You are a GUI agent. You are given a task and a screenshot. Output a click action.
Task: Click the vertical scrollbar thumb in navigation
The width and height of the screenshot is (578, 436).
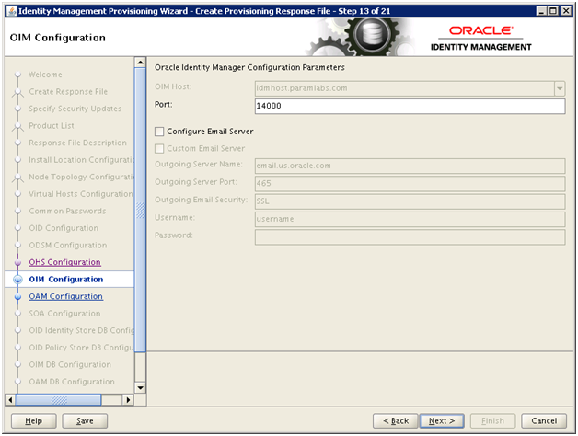tap(141, 210)
